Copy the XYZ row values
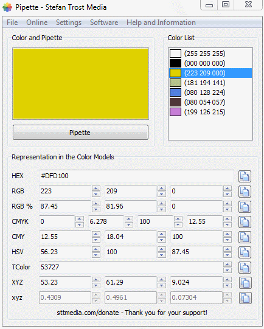The height and width of the screenshot is (329, 264). tap(245, 283)
